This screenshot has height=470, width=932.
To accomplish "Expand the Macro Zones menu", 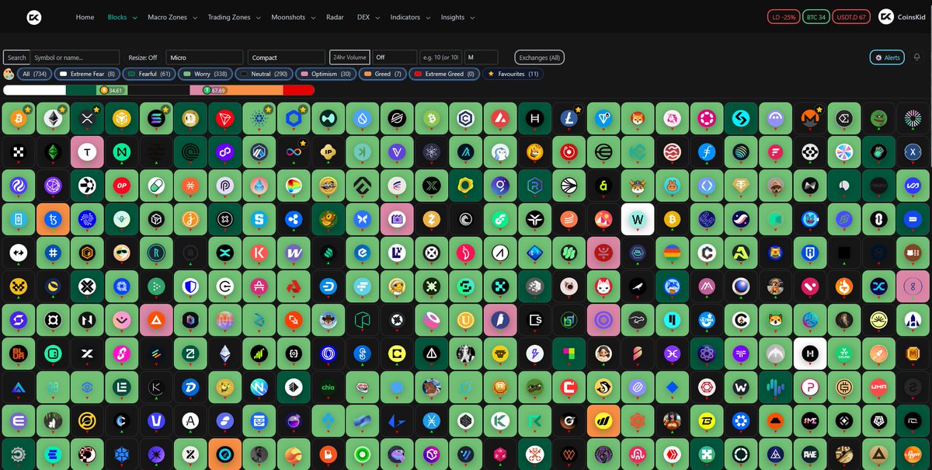I will [x=172, y=17].
